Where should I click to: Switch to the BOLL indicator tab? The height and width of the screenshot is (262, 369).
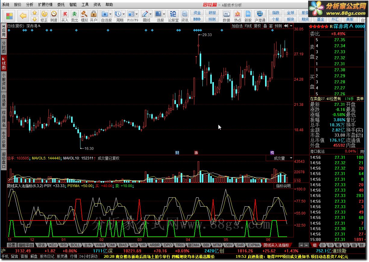[75, 245]
